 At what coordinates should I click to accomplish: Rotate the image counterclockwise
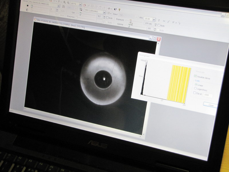coord(169,22)
